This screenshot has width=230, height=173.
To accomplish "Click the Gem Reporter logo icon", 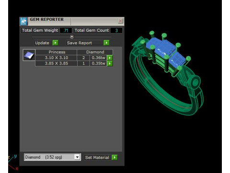I will coord(24,21).
